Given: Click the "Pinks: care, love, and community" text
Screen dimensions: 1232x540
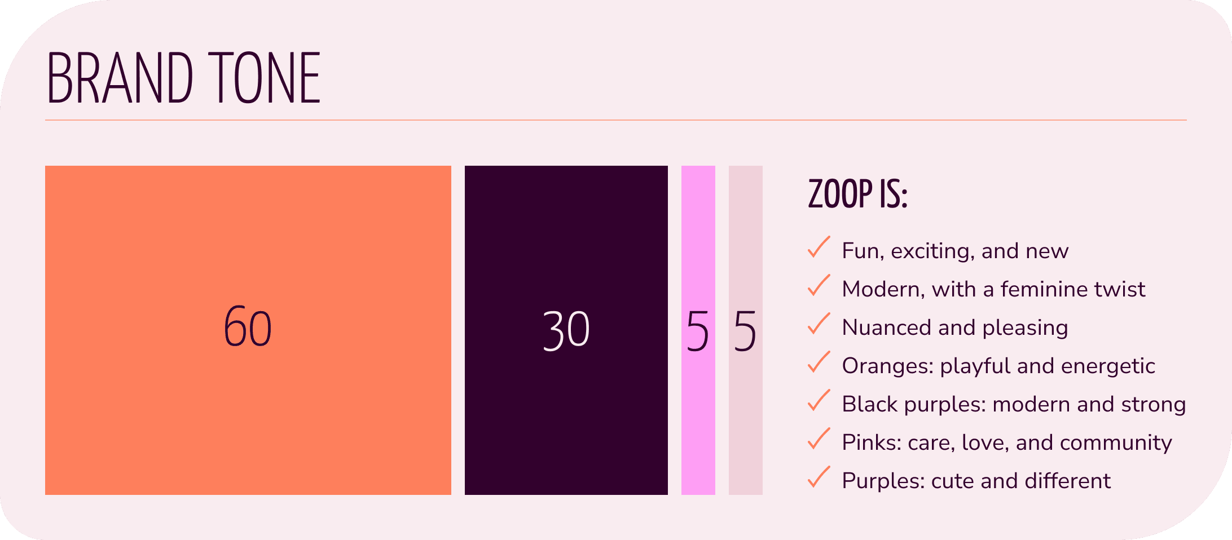Looking at the screenshot, I should (x=1007, y=442).
